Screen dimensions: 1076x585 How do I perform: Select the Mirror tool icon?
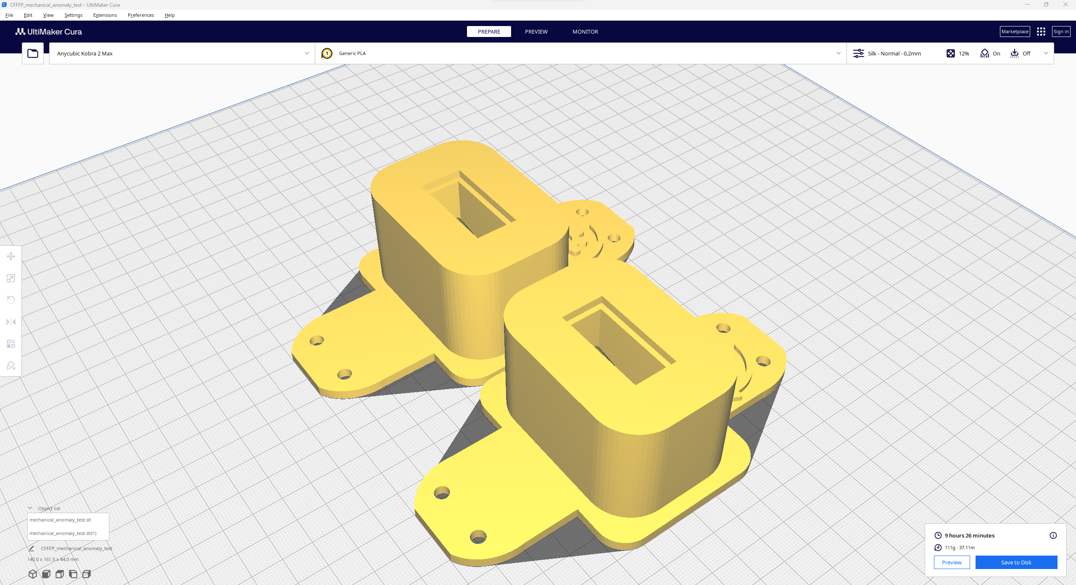(x=11, y=322)
